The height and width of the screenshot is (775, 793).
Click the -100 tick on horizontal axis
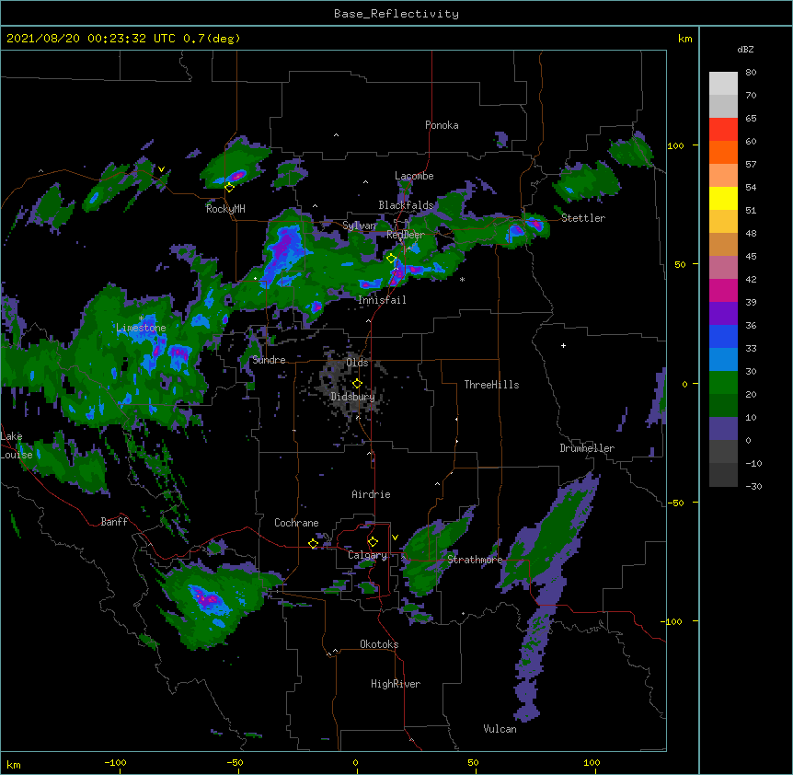(115, 762)
